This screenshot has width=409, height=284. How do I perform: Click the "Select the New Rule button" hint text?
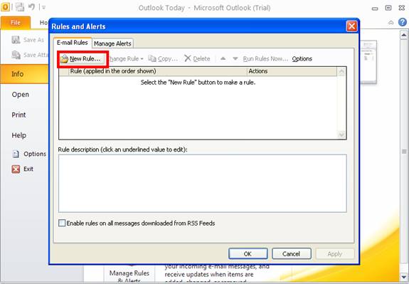(x=198, y=83)
